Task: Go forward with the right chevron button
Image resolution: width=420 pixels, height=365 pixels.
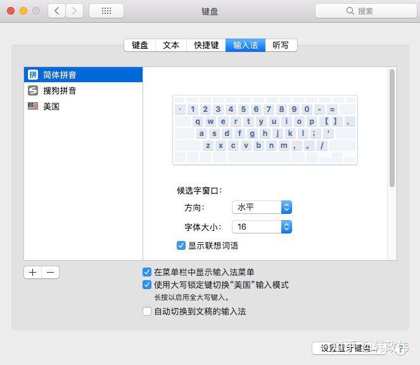Action: (x=74, y=11)
